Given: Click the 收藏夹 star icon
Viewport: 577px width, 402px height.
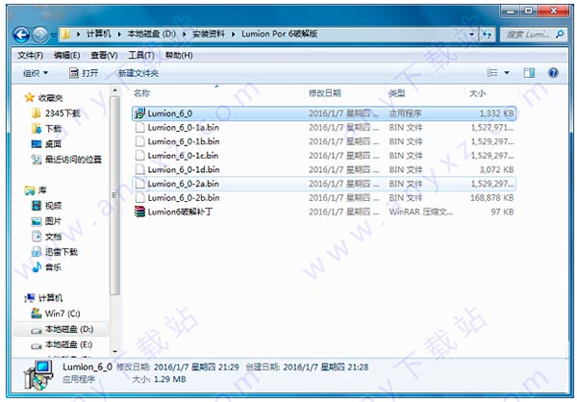Looking at the screenshot, I should point(29,97).
